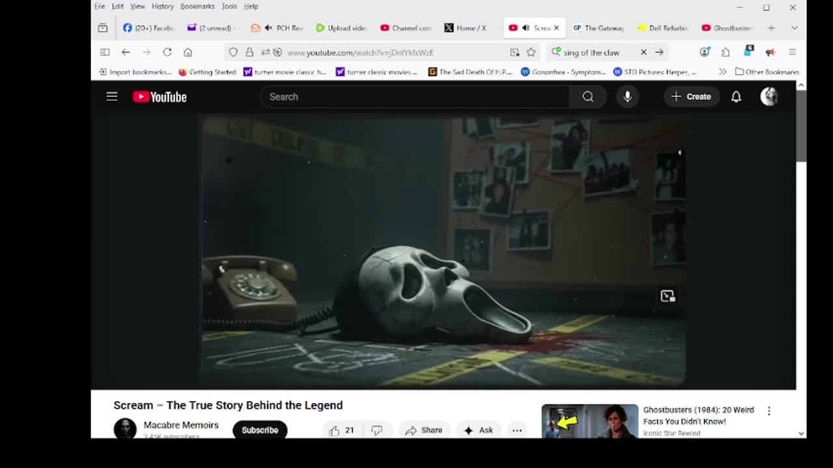Switch to the Dell Refurbished tab
Viewport: 833px width, 468px height.
[663, 28]
